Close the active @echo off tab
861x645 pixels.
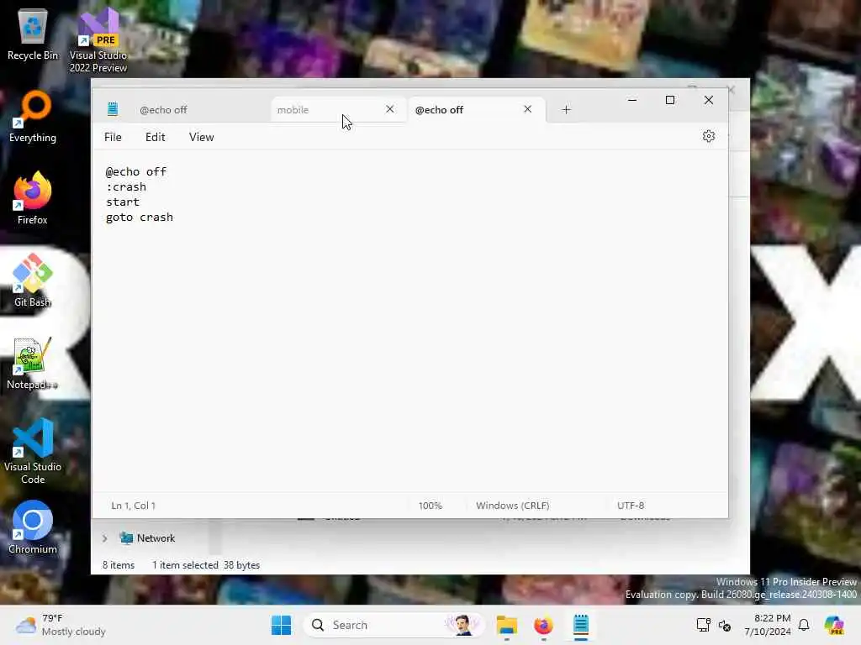point(528,109)
